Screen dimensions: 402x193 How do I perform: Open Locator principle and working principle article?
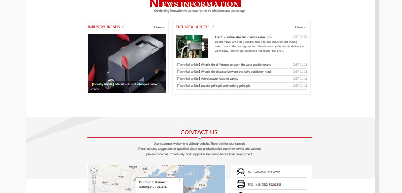point(213,86)
